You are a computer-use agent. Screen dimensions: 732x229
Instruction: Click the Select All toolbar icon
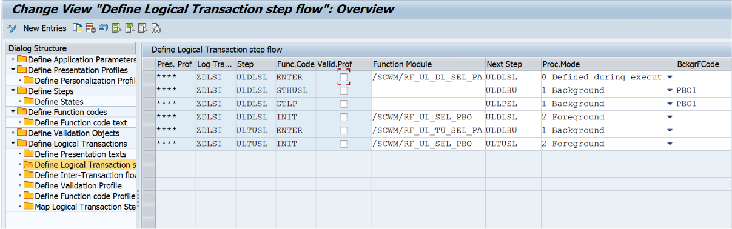116,28
